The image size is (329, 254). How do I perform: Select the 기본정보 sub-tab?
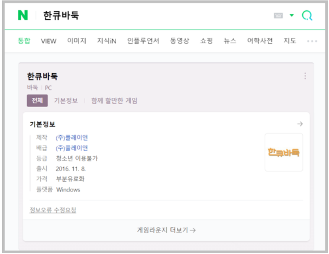(66, 101)
